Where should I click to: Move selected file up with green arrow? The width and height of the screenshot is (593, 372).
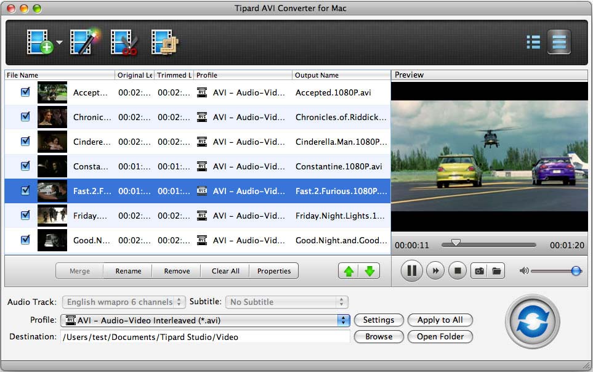349,271
